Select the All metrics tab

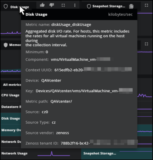click(12, 85)
